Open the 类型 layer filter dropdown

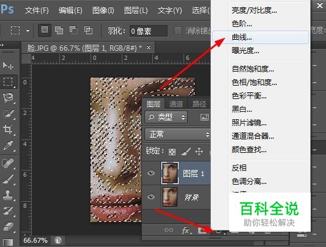166,117
